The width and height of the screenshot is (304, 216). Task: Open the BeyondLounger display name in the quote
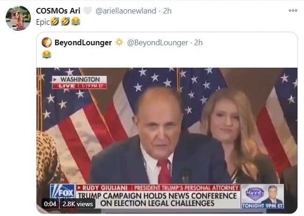(83, 42)
